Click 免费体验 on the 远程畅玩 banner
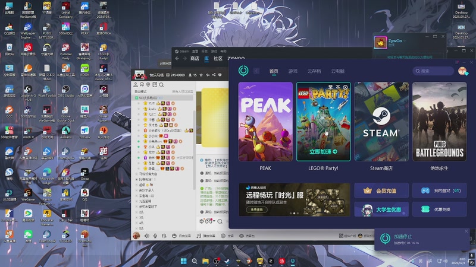This screenshot has height=267, width=476. (x=257, y=209)
